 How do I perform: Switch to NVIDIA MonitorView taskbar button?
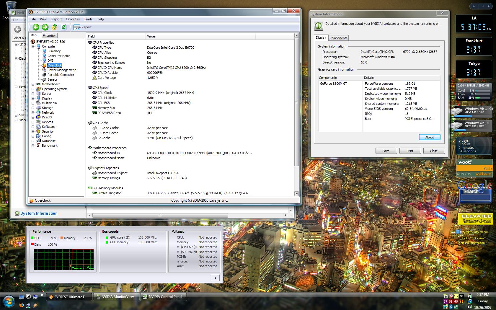pos(116,297)
